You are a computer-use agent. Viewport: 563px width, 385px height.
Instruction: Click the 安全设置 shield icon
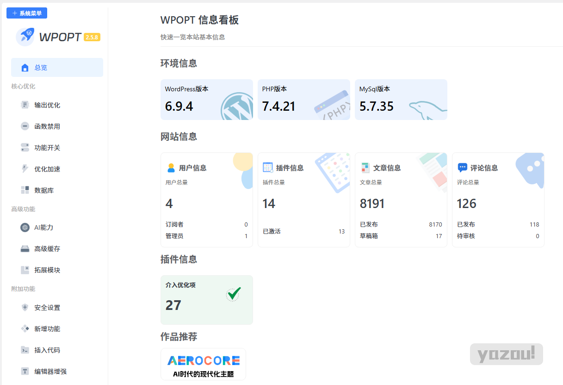pos(25,308)
